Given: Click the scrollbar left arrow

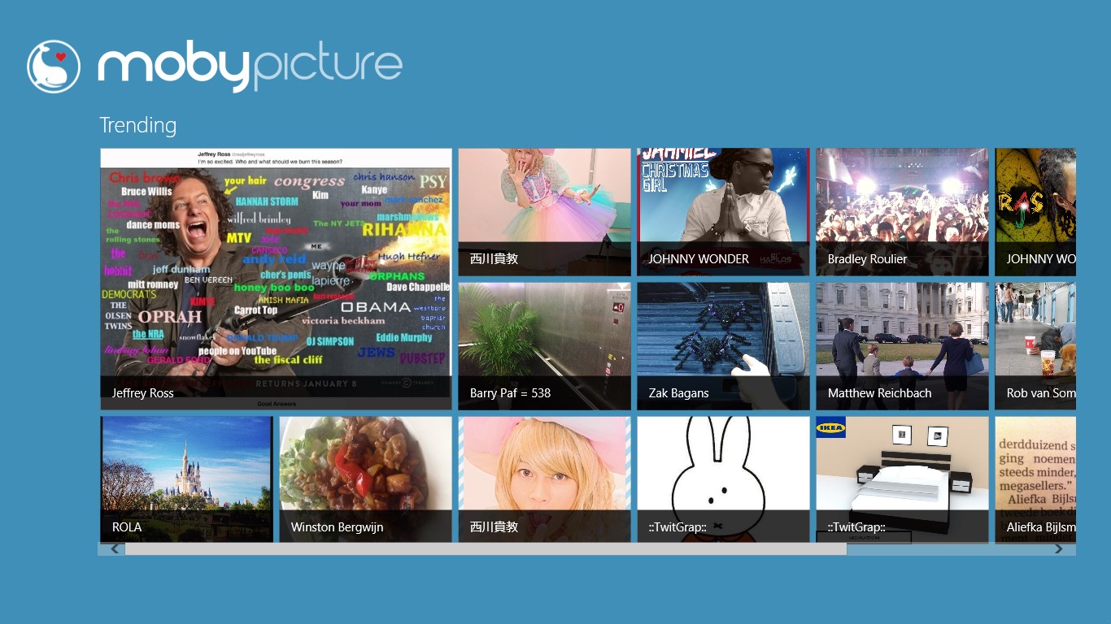Looking at the screenshot, I should (115, 549).
